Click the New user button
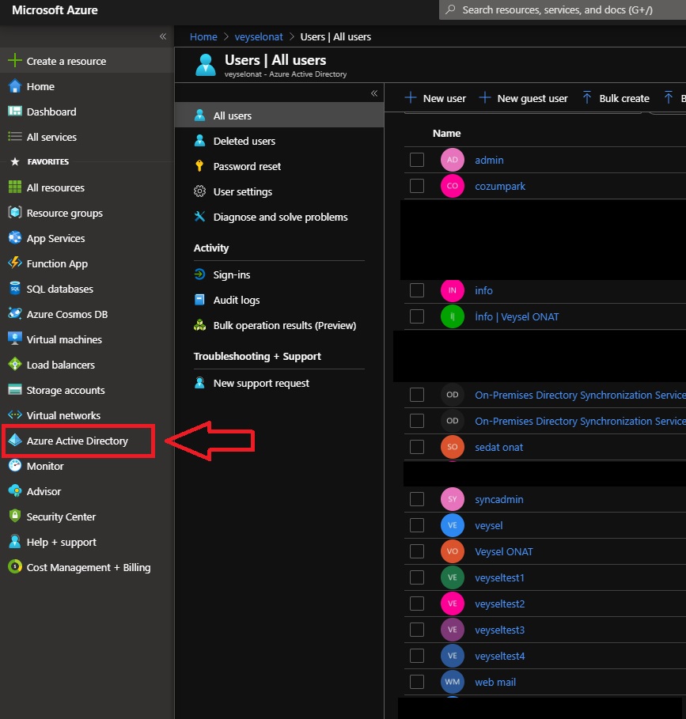 tap(435, 98)
